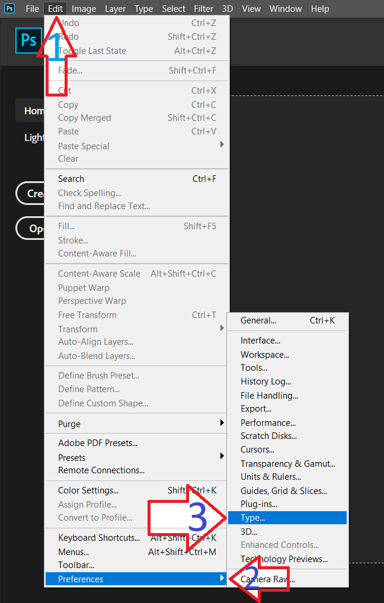Open File Handling... preferences

pyautogui.click(x=287, y=395)
